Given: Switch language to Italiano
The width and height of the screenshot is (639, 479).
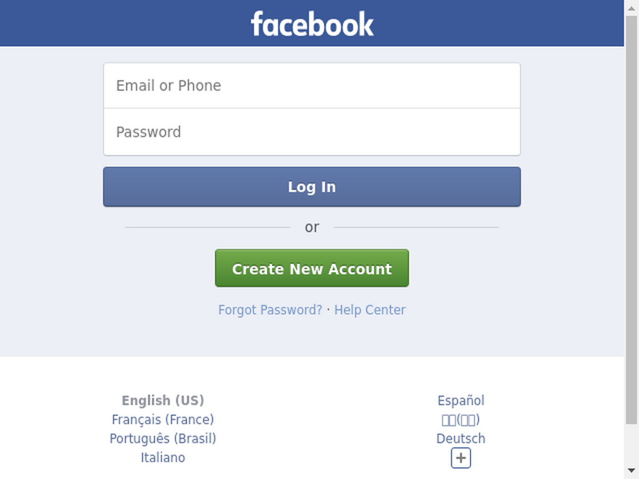Looking at the screenshot, I should point(163,458).
